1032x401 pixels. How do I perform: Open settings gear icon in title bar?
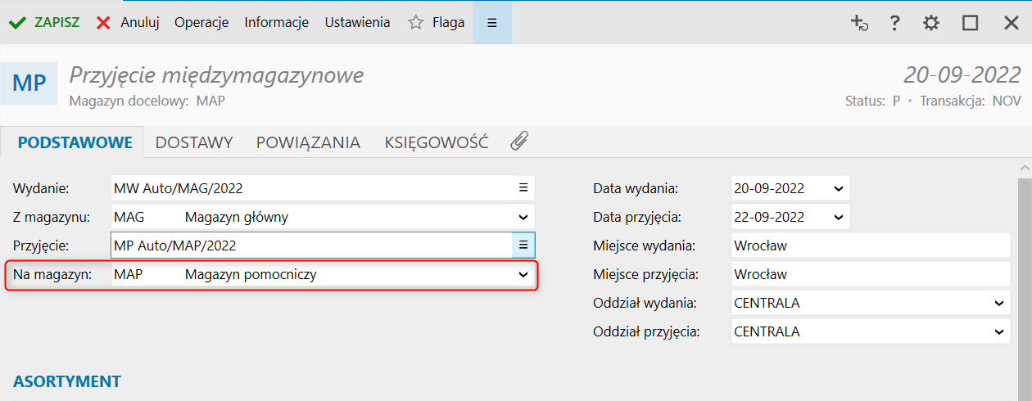tap(931, 23)
